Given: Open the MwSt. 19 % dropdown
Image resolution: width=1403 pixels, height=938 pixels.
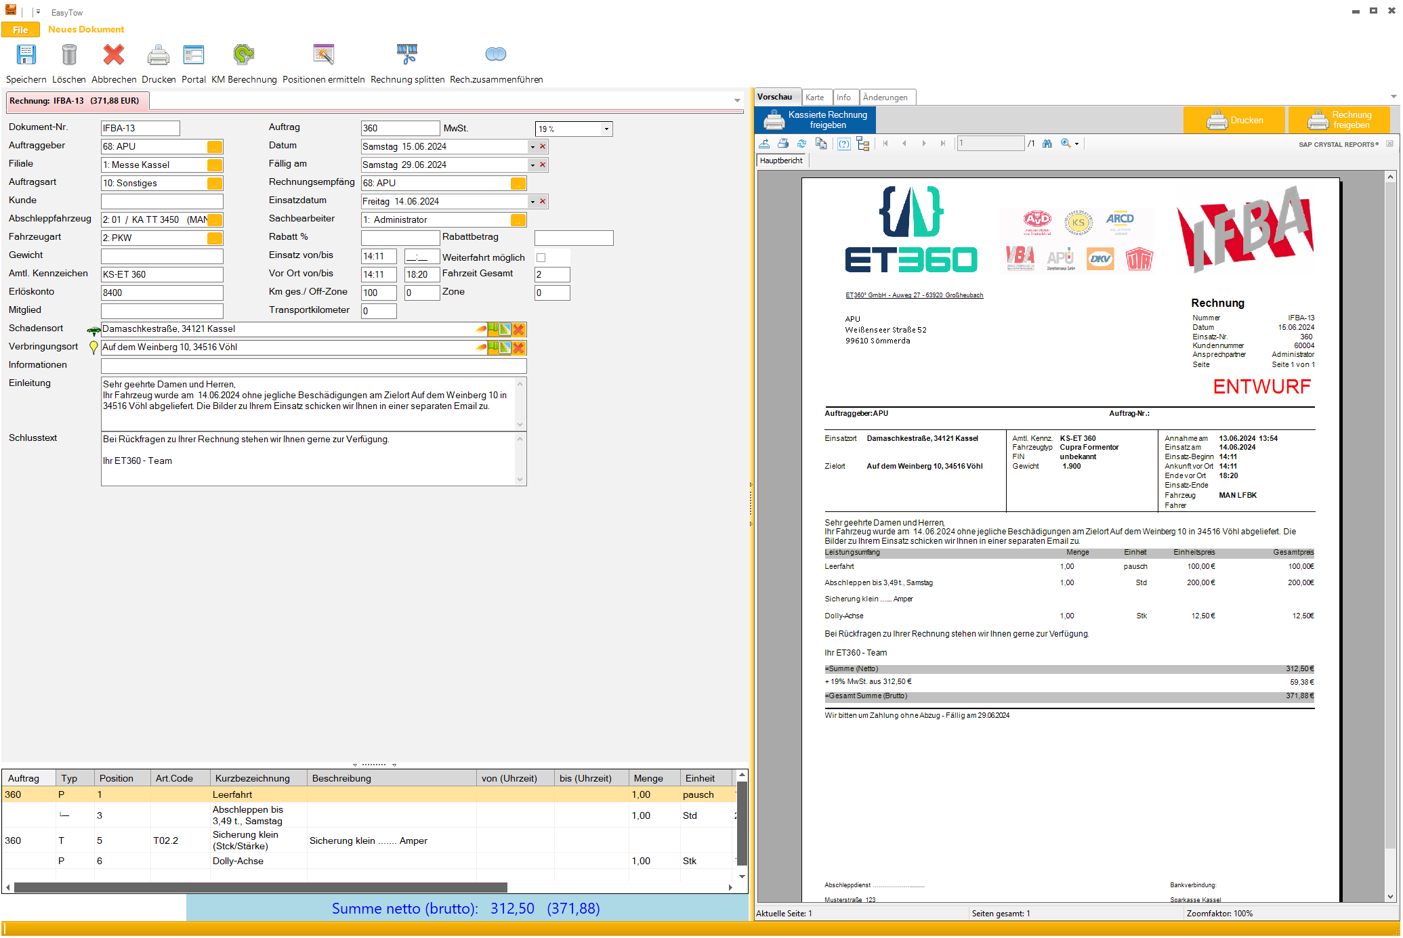Looking at the screenshot, I should pos(606,129).
